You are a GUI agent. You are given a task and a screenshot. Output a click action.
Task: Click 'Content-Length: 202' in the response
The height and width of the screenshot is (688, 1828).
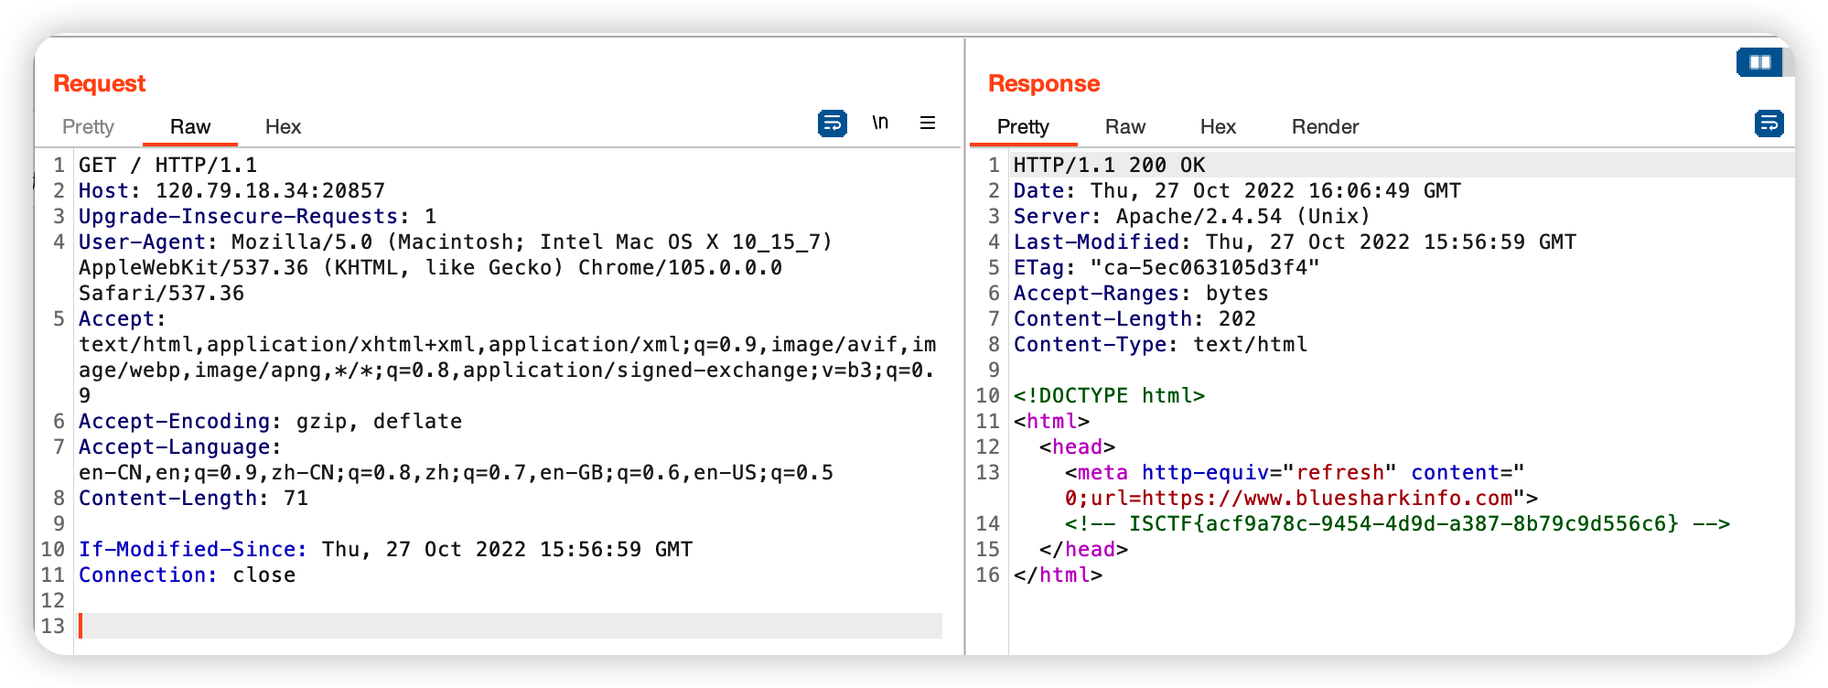[x=1134, y=318]
